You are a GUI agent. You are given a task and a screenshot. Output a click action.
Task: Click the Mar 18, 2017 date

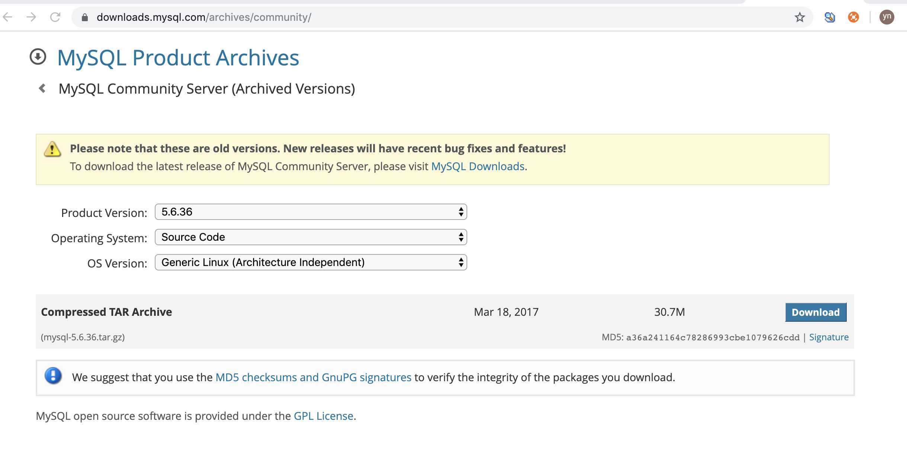tap(506, 312)
